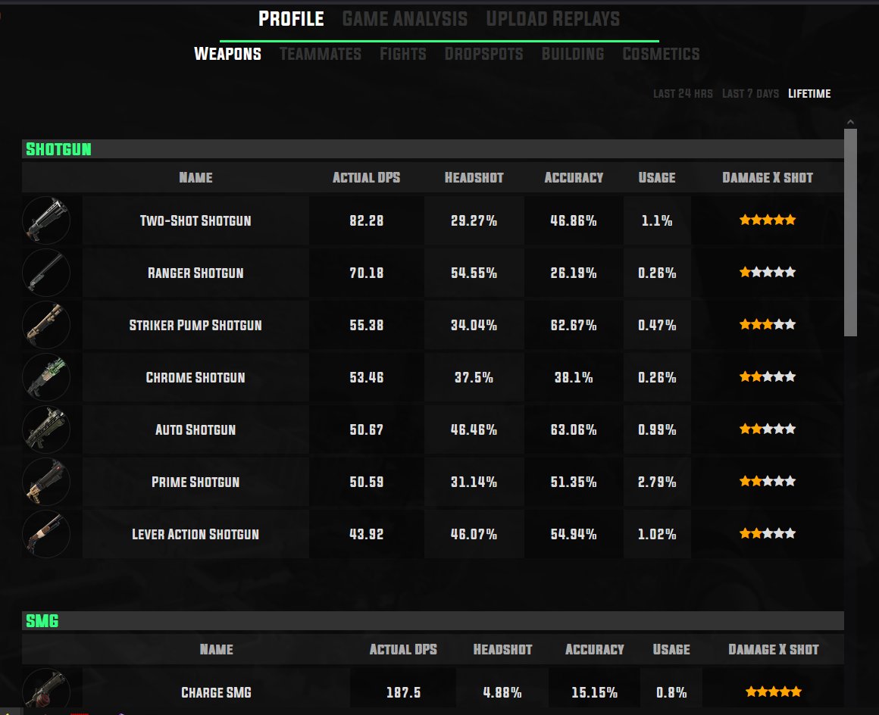879x715 pixels.
Task: Click the Chrome Shotgun name cell
Action: click(x=196, y=377)
